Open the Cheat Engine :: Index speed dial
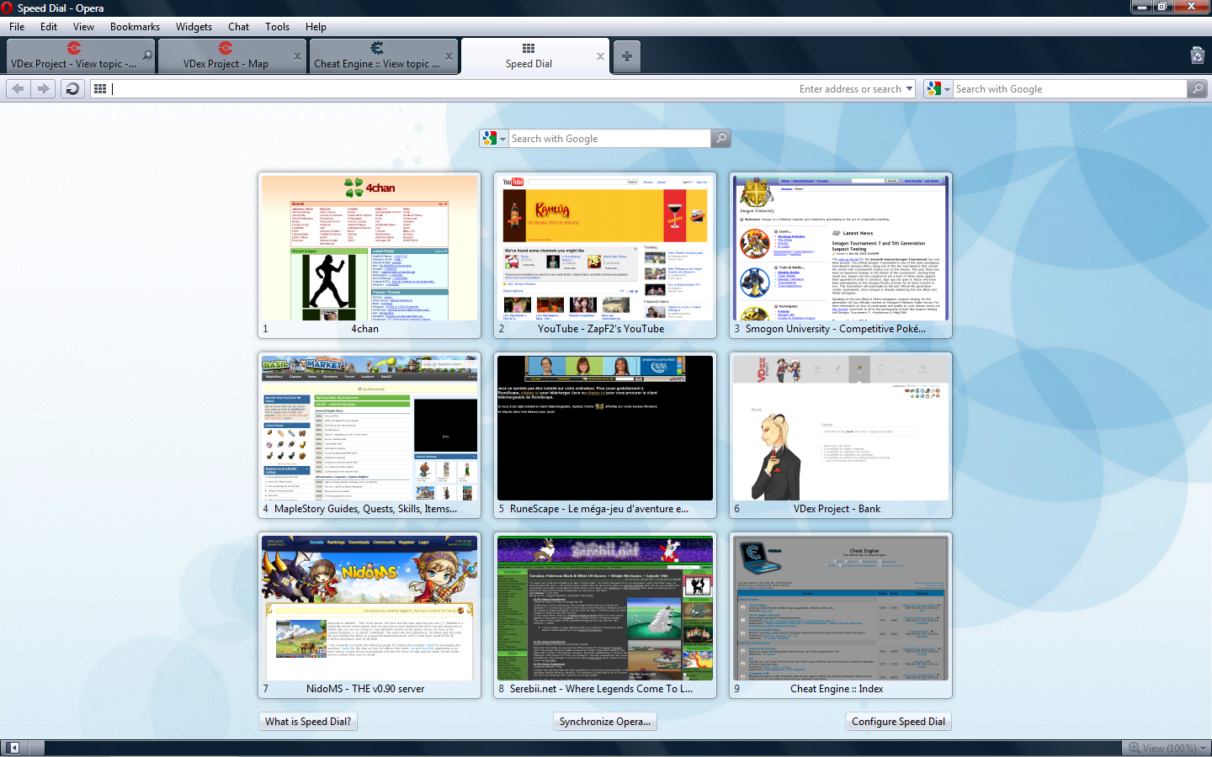The image size is (1212, 757). 841,616
